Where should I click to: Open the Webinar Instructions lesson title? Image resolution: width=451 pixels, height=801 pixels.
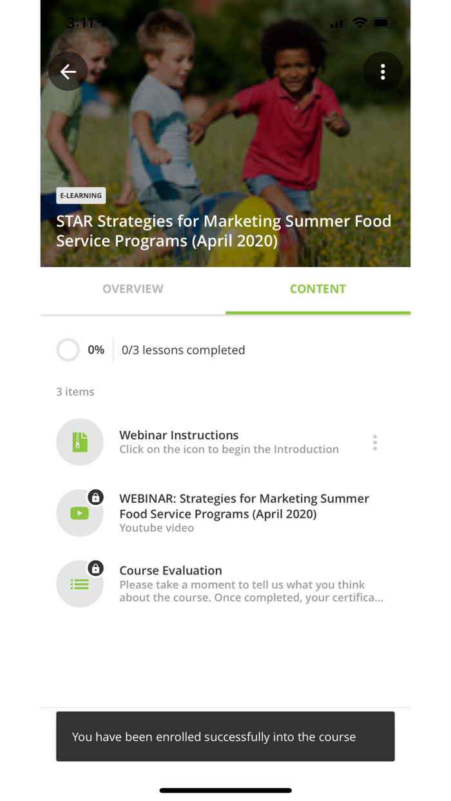[179, 435]
